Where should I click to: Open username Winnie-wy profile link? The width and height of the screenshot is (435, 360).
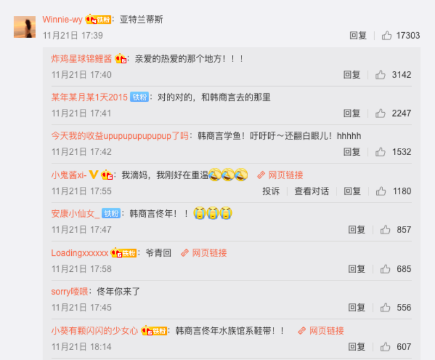pyautogui.click(x=63, y=20)
